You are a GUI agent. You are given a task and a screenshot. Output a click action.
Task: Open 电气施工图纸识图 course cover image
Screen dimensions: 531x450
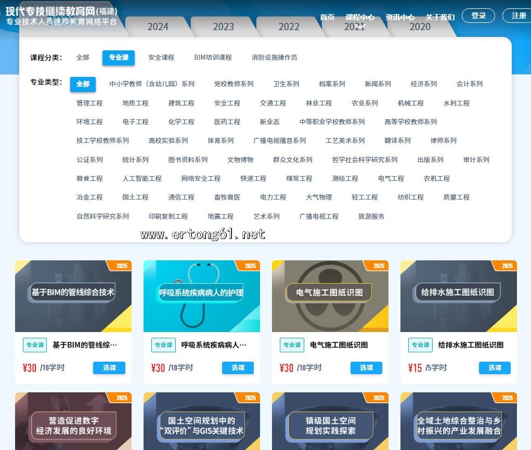point(330,296)
